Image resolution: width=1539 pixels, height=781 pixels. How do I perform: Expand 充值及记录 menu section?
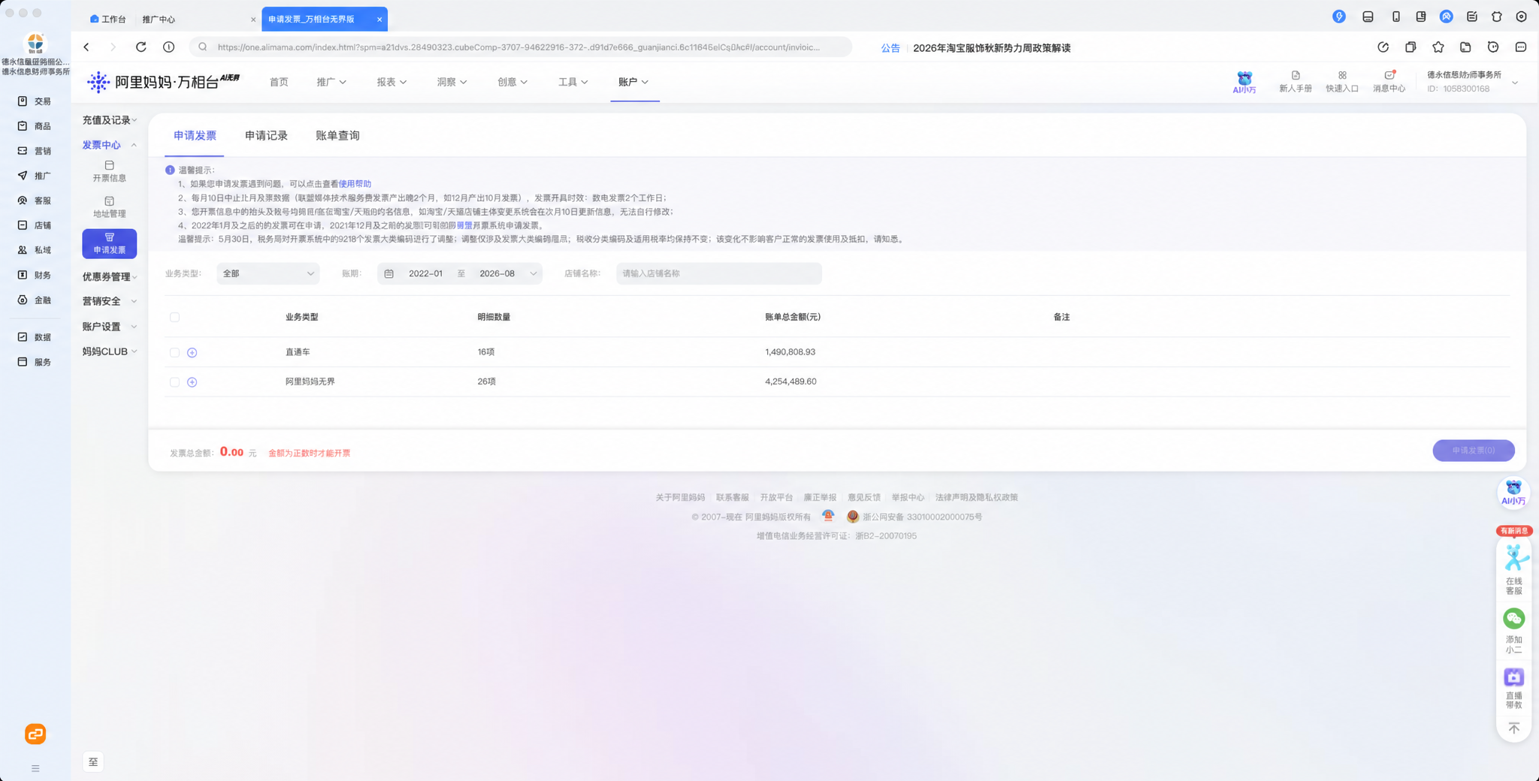110,120
